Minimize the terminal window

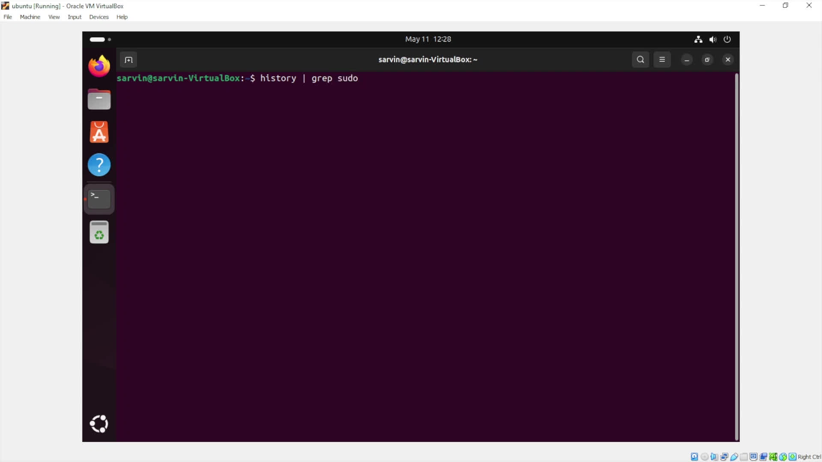coord(687,60)
